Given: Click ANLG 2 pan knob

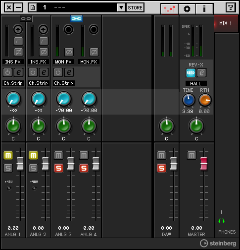Looking at the screenshot, I should pos(39,126).
